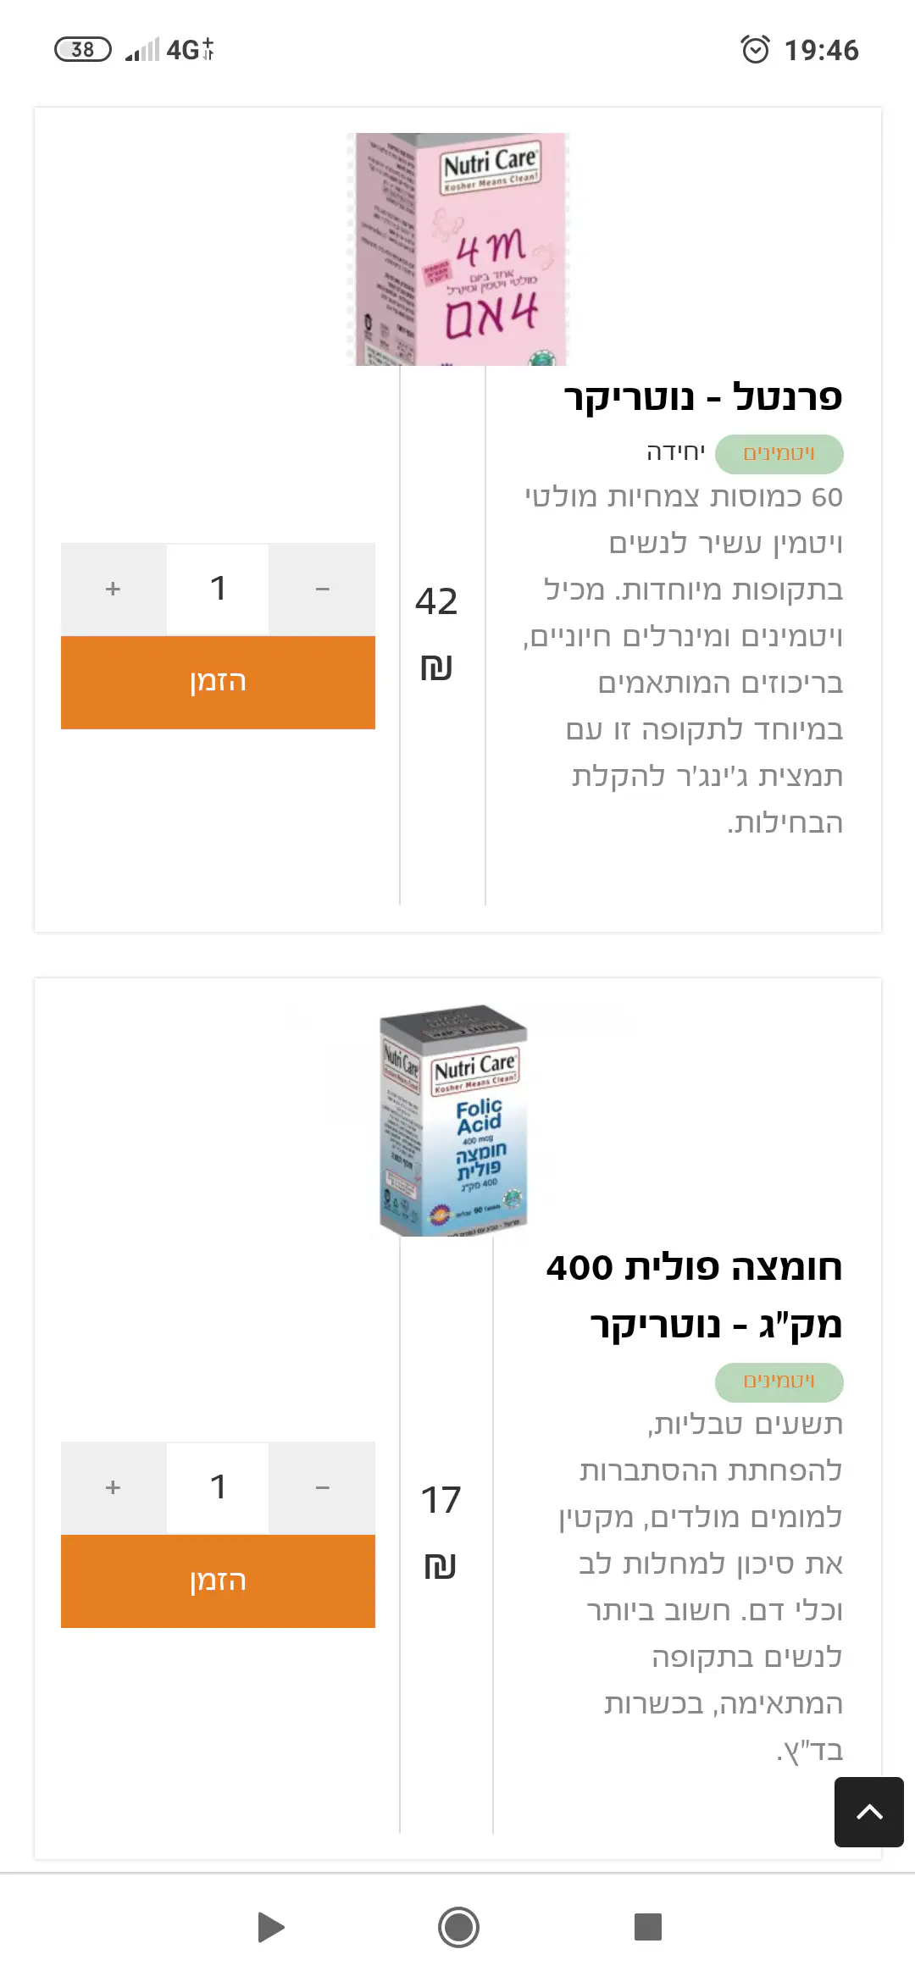This screenshot has height=1982, width=915.
Task: Click the quantity field of the Folic Acid product
Action: pos(218,1487)
